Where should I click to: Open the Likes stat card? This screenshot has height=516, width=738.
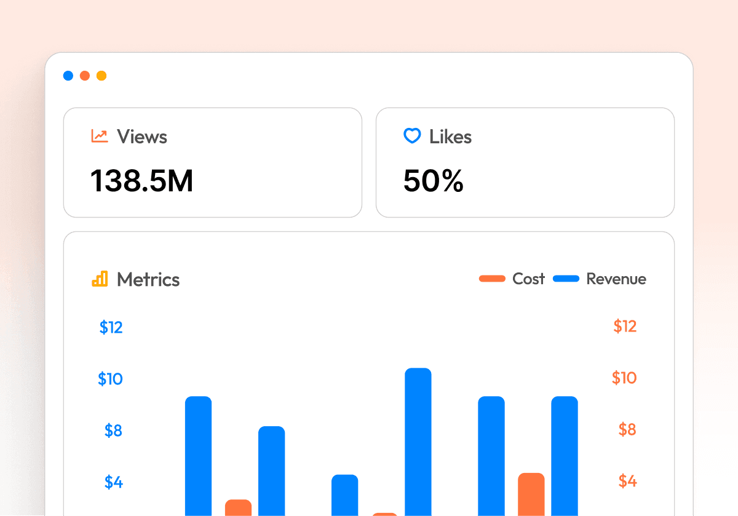[x=525, y=162]
